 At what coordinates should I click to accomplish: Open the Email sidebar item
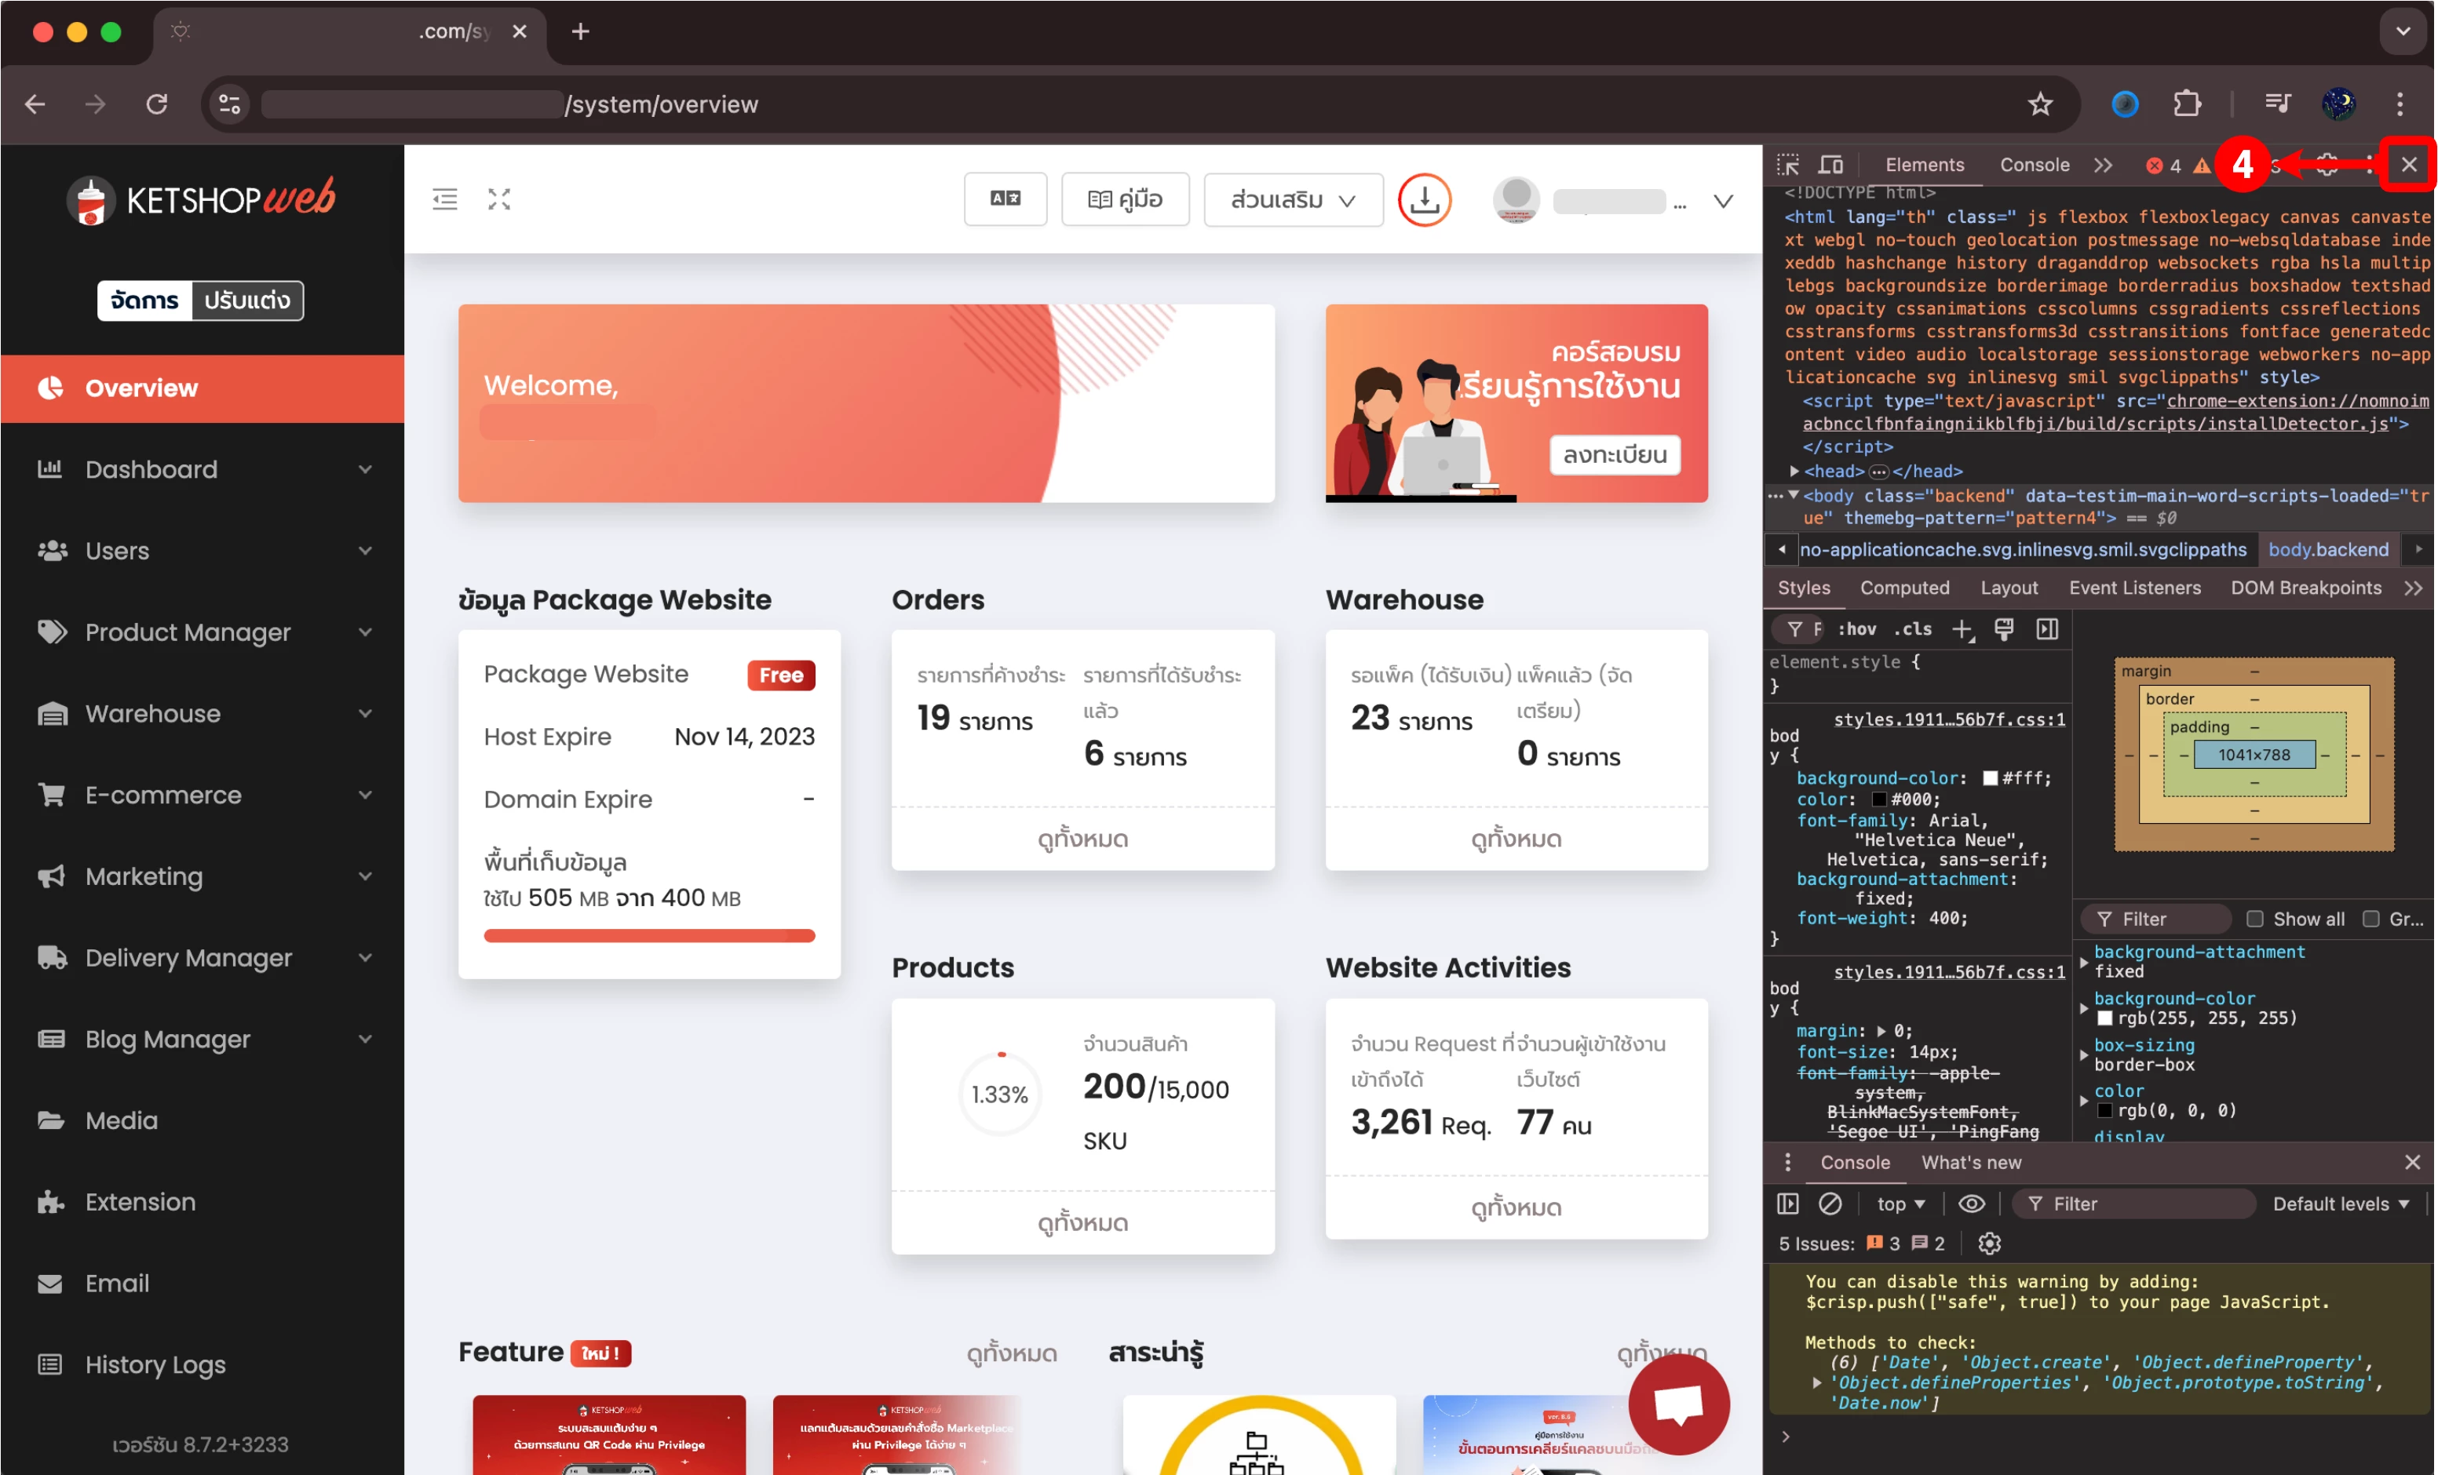[x=202, y=1283]
